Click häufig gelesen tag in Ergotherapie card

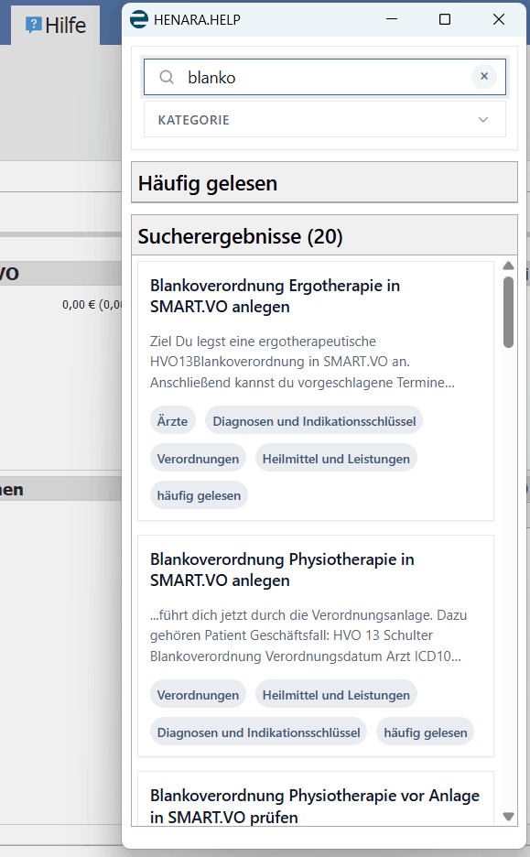(199, 495)
